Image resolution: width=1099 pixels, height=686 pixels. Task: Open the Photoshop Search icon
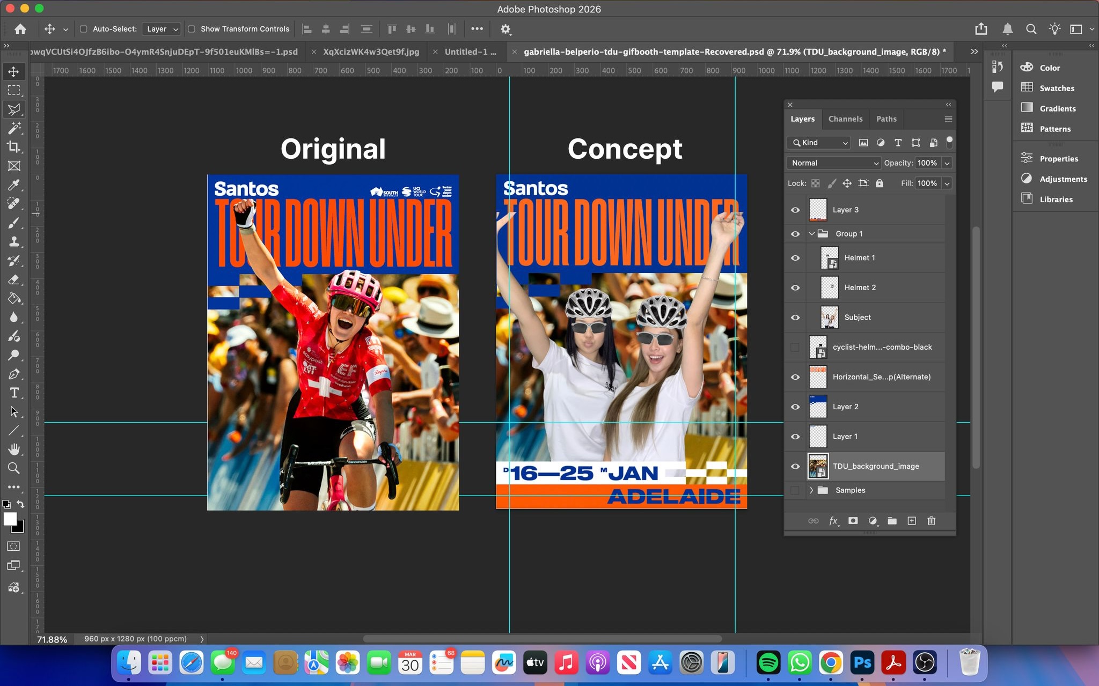(1031, 29)
